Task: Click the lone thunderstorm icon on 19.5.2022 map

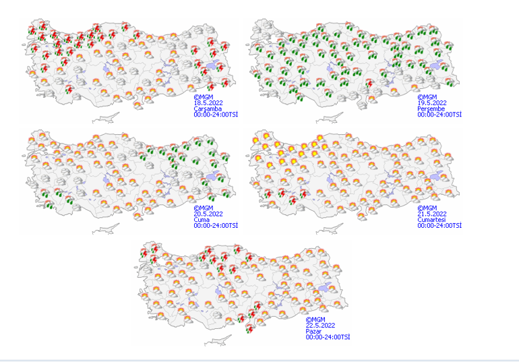Action: coord(370,84)
